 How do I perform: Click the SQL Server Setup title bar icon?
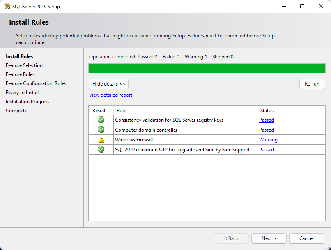pyautogui.click(x=7, y=6)
